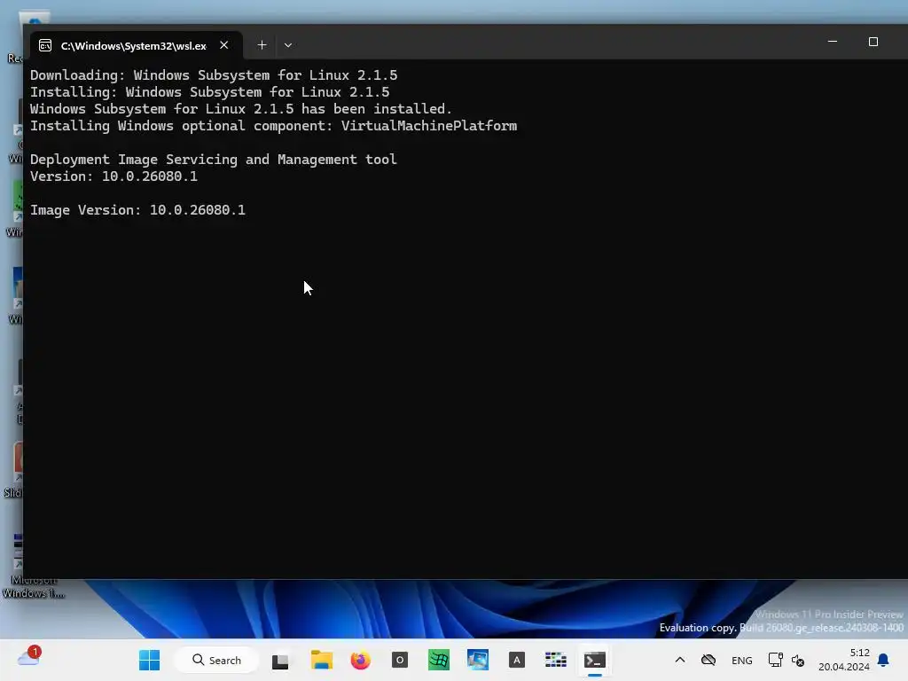Click 'Image Version: 10.0.26080.1' text line
908x681 pixels.
137,210
